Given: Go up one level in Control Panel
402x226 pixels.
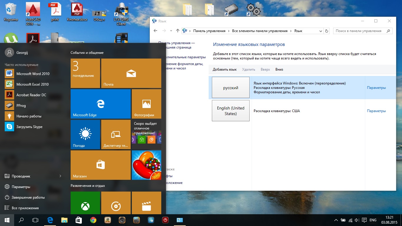Looking at the screenshot, I should click(177, 31).
